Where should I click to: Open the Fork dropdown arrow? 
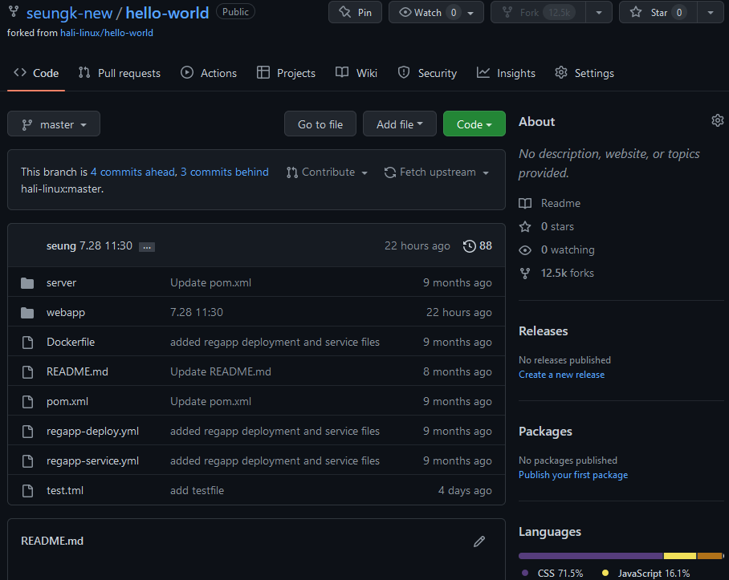(x=599, y=13)
